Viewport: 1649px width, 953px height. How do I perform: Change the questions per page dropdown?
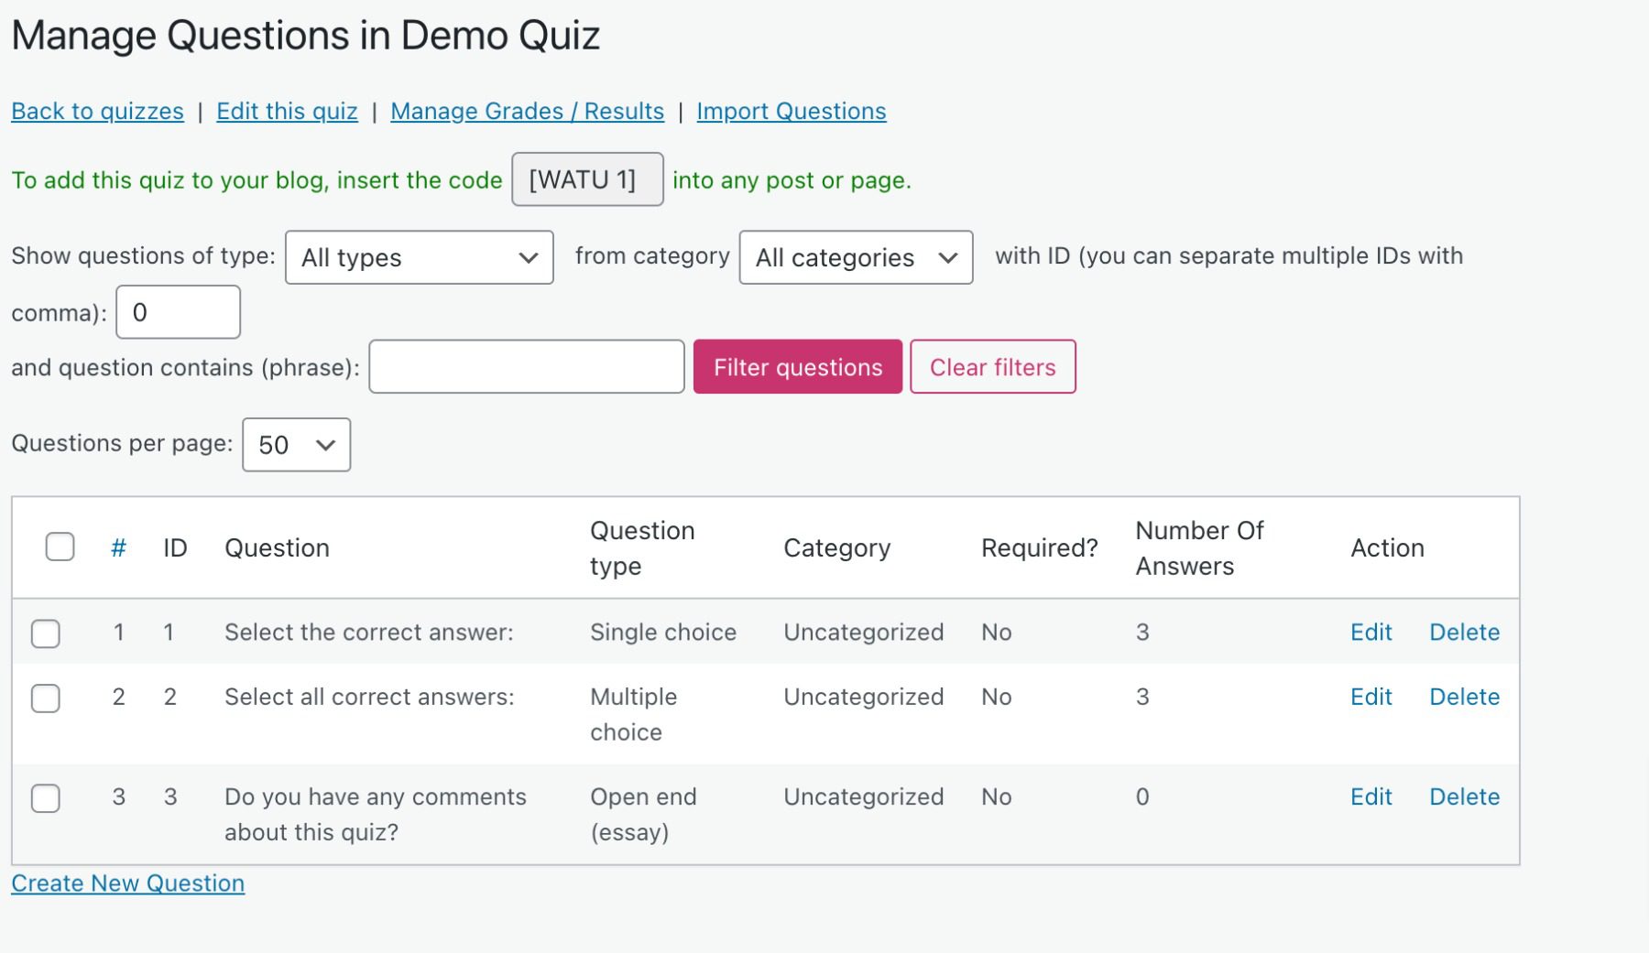point(295,445)
